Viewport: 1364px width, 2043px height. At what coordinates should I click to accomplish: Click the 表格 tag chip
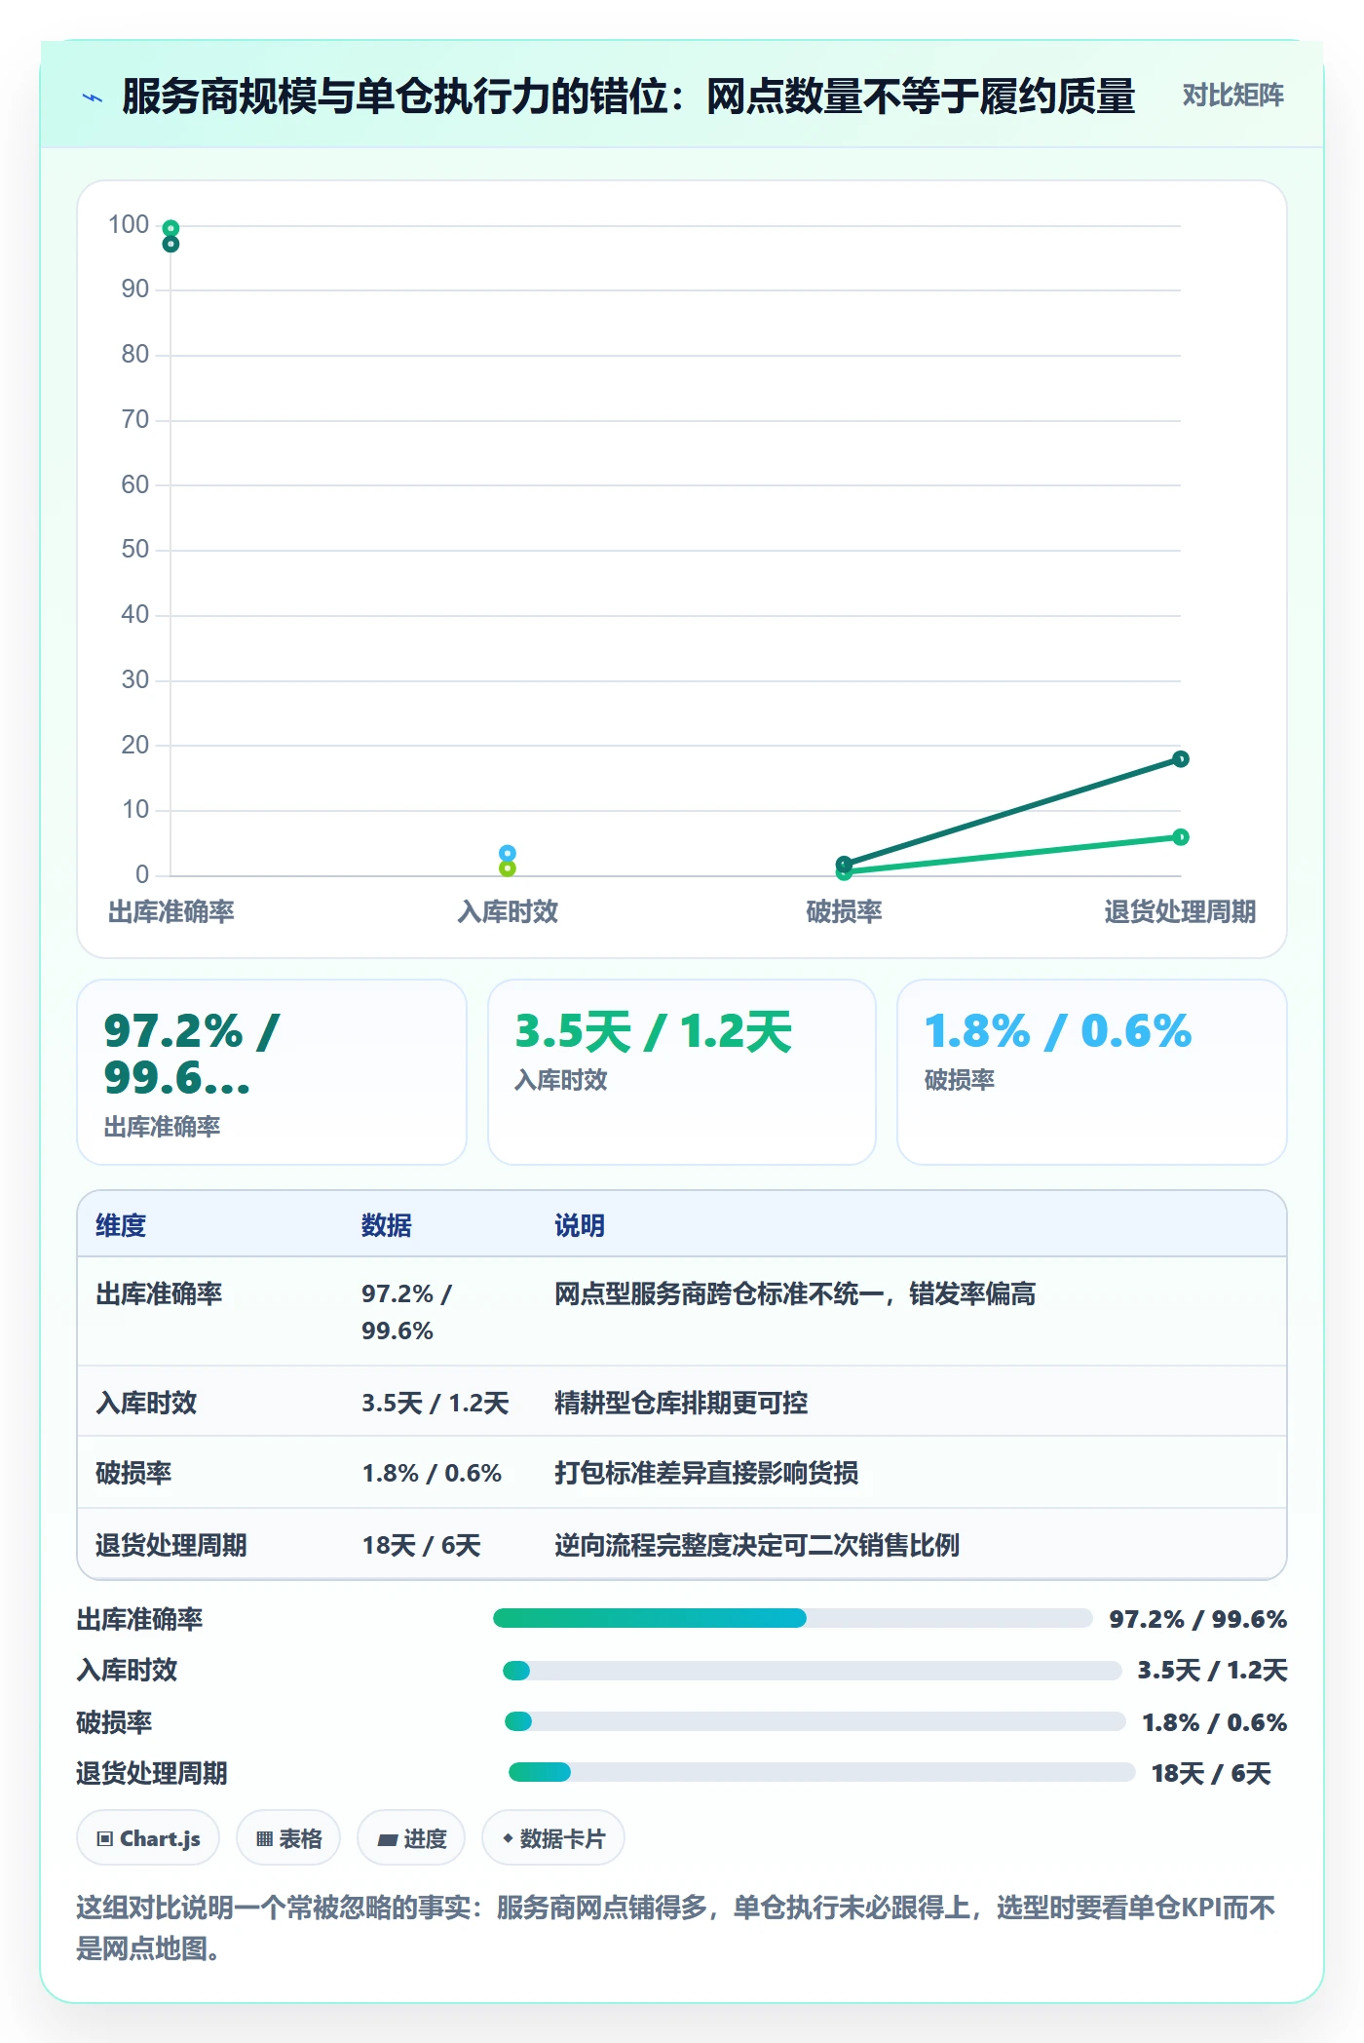[x=288, y=1838]
